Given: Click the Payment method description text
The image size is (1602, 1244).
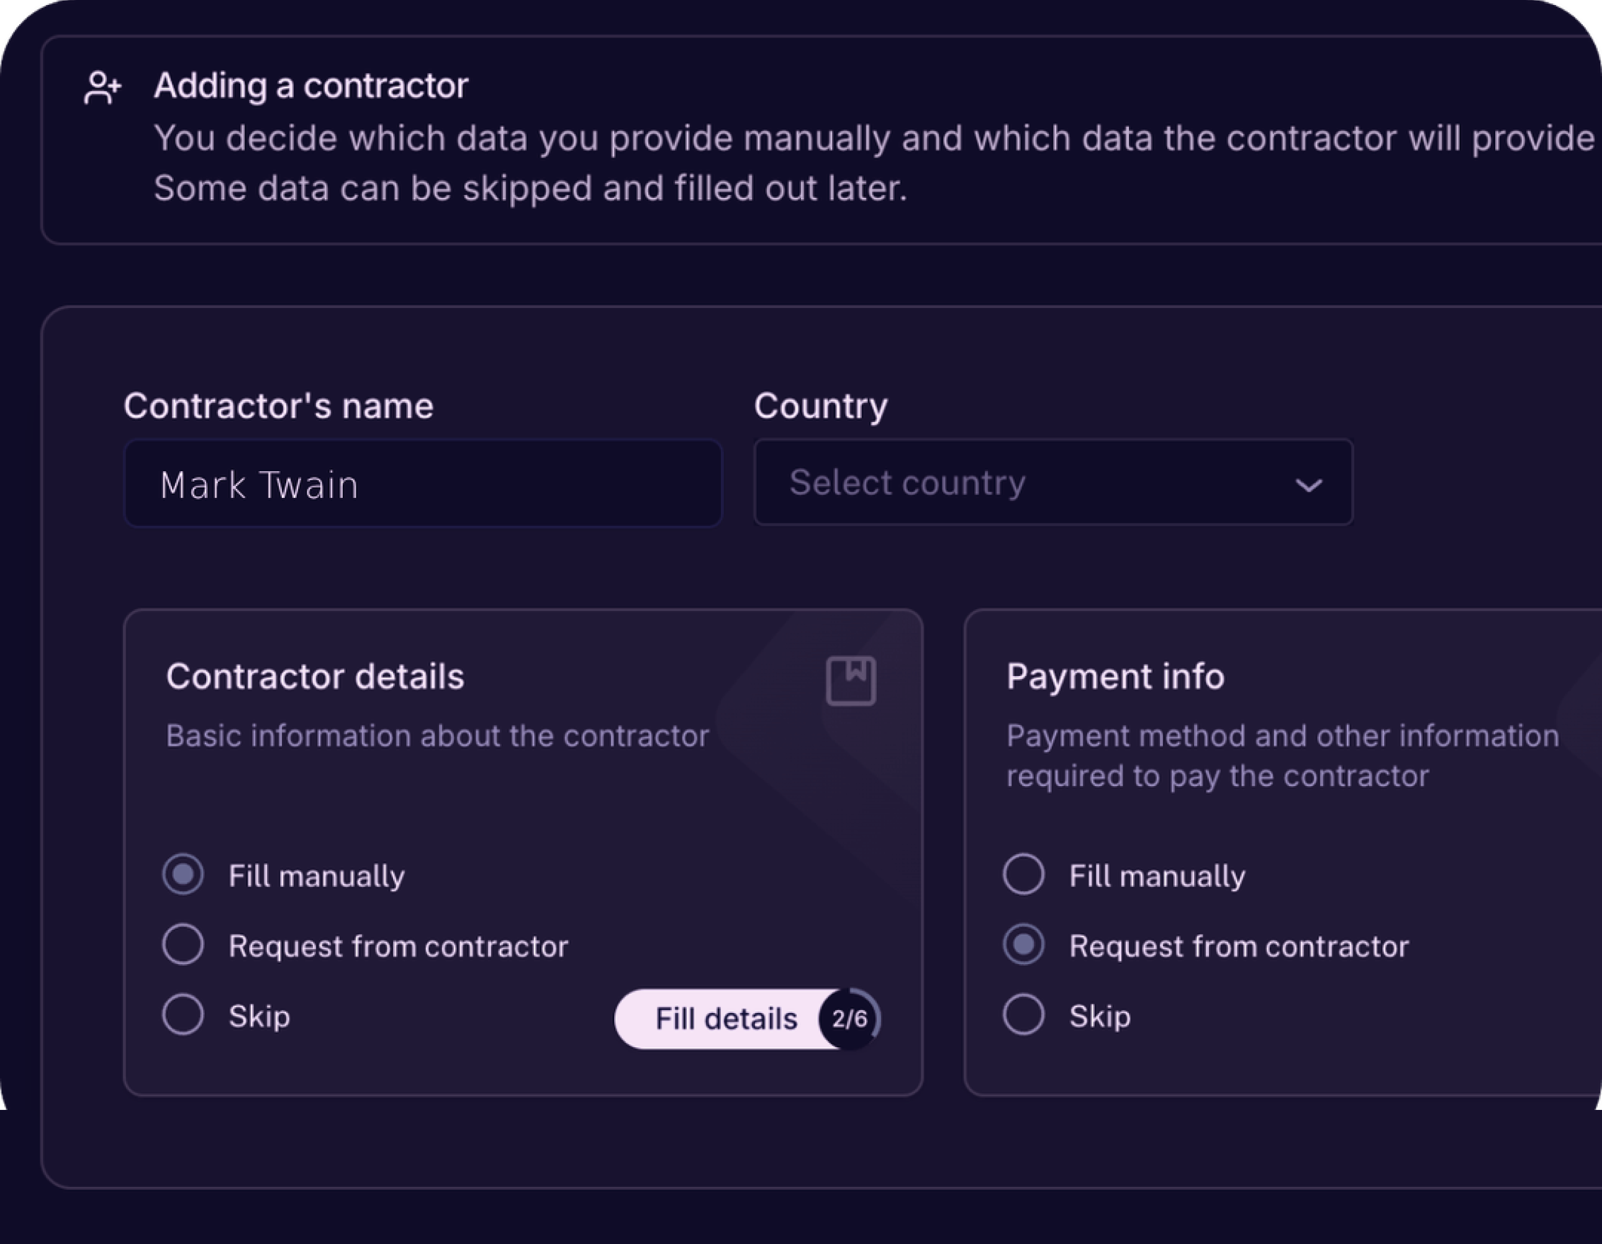Looking at the screenshot, I should 1282,755.
